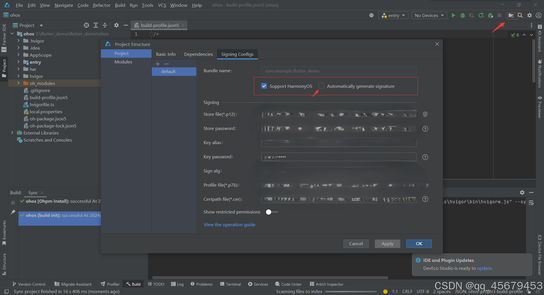Remove the selected signing config with minus
This screenshot has height=295, width=544.
pos(167,64)
